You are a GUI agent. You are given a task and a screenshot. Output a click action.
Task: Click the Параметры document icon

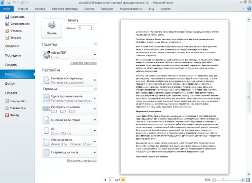pos(7,108)
